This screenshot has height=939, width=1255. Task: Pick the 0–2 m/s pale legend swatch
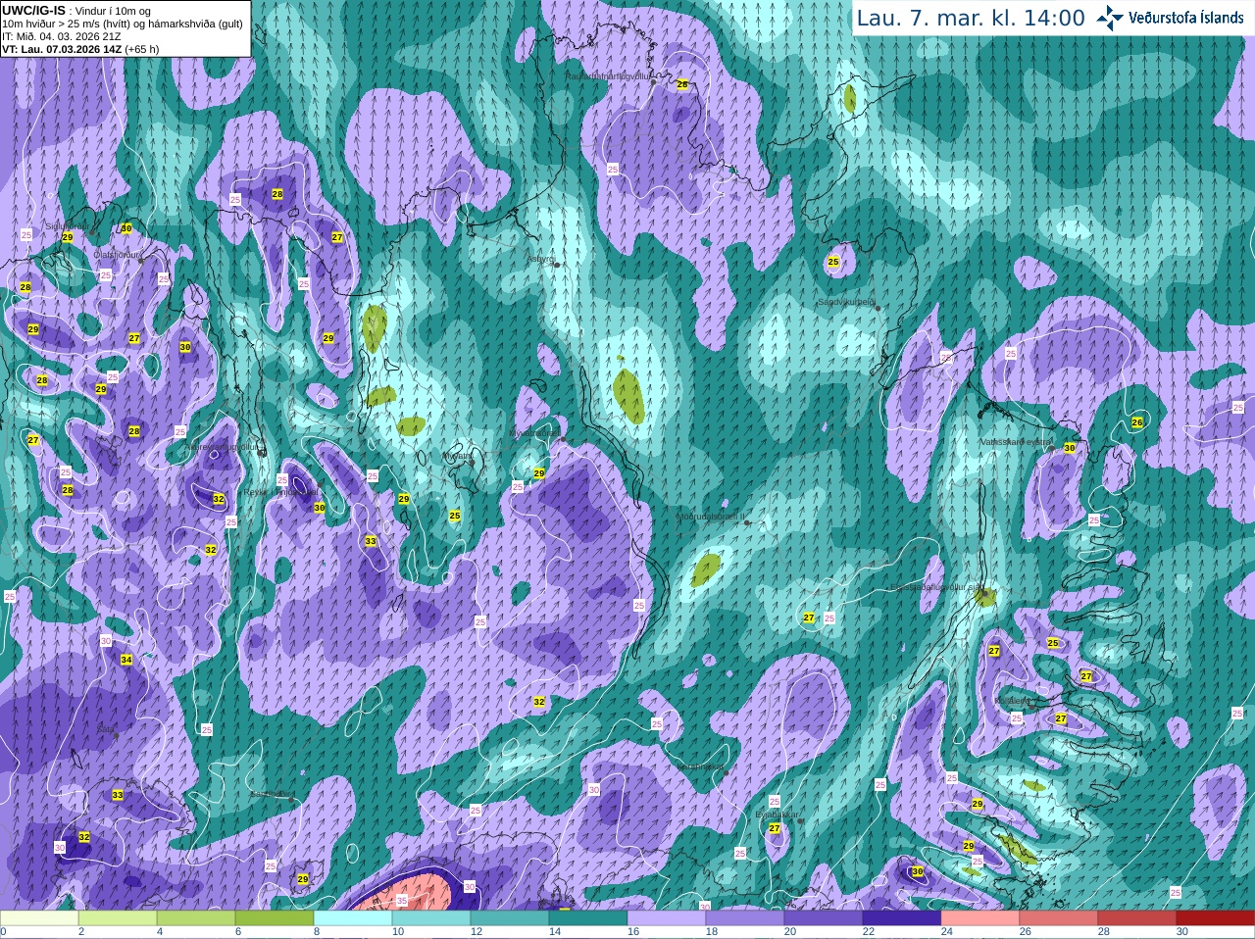coord(39,918)
